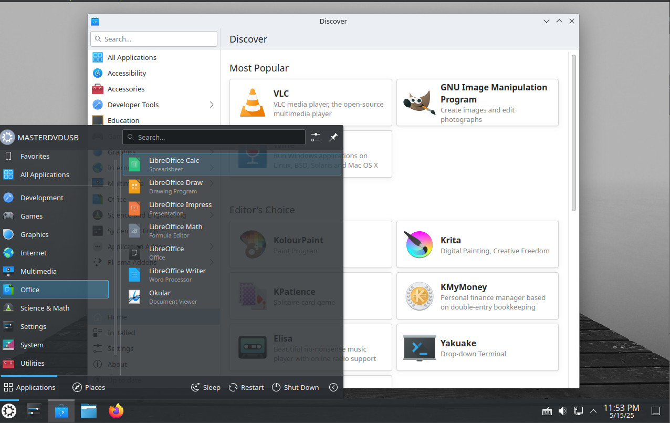
Task: Open Education category in Discover
Action: (x=154, y=120)
